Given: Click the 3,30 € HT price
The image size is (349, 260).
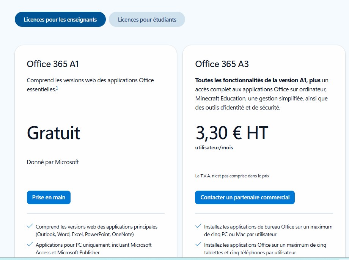Looking at the screenshot, I should [x=232, y=133].
